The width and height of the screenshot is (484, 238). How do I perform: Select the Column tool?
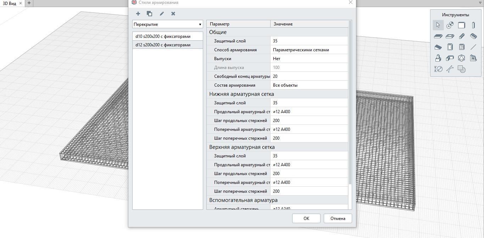(x=473, y=25)
